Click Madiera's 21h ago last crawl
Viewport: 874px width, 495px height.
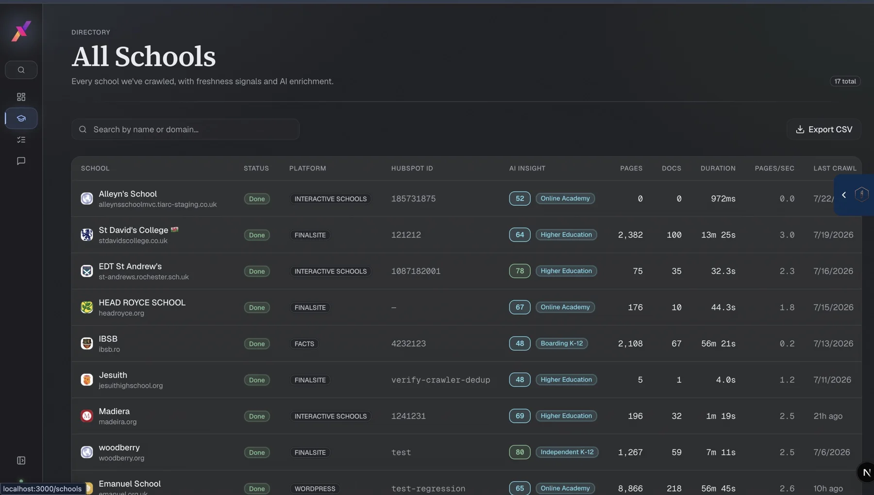click(828, 416)
